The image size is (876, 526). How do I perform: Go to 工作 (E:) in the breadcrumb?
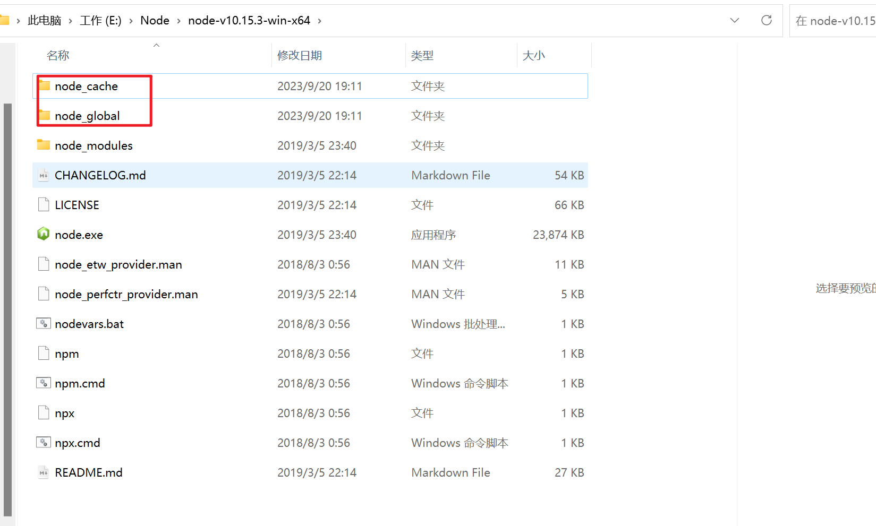click(100, 21)
